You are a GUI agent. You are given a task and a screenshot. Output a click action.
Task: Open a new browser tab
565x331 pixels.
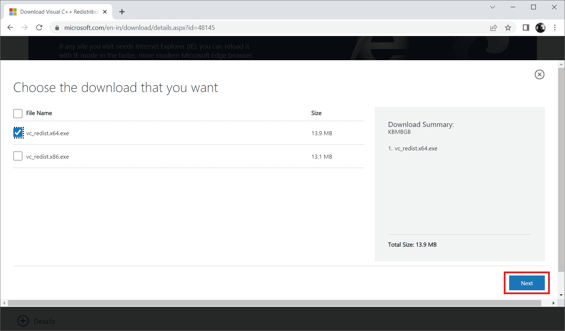[122, 12]
